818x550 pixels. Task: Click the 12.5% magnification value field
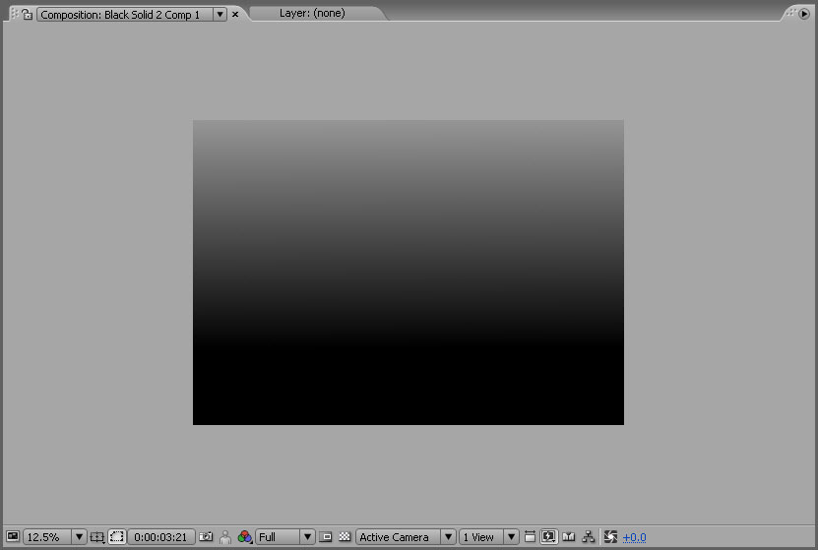[47, 536]
